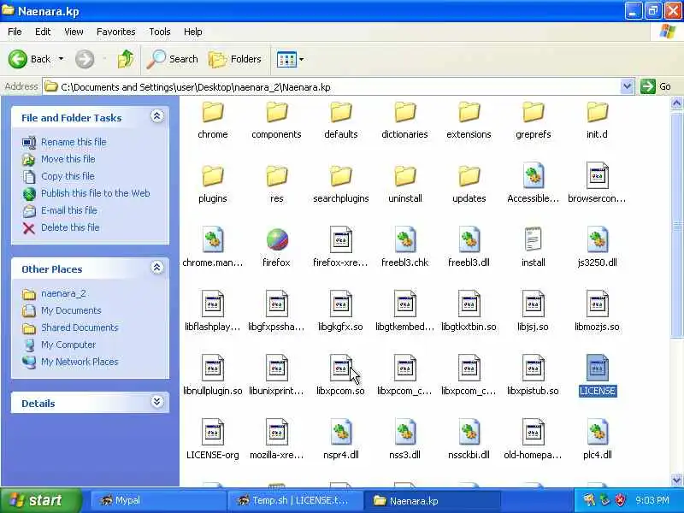Open the Favorites menu
The width and height of the screenshot is (684, 513).
[x=115, y=32]
